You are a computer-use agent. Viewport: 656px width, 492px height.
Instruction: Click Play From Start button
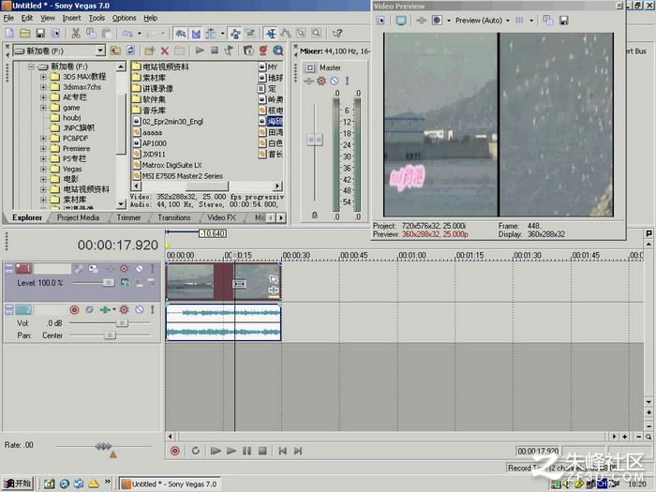pyautogui.click(x=216, y=451)
